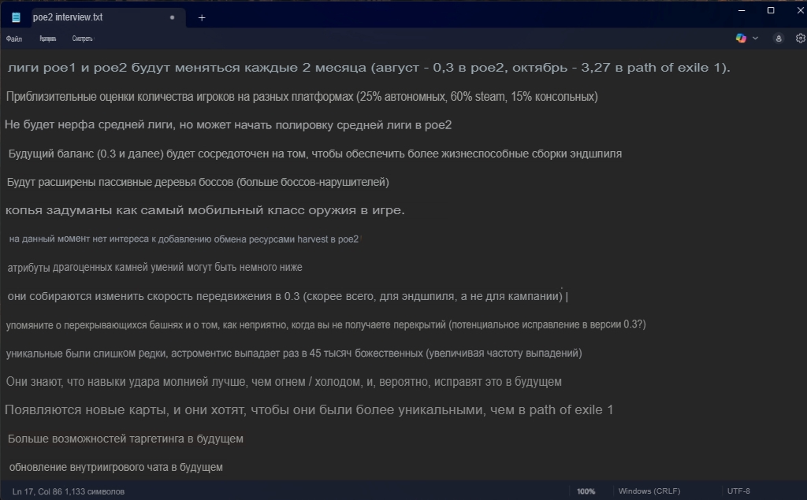The image size is (807, 500).
Task: Launch the Copilot icon in the toolbar
Action: 741,38
